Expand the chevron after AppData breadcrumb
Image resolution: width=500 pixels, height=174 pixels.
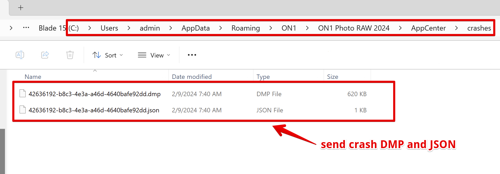pyautogui.click(x=220, y=28)
